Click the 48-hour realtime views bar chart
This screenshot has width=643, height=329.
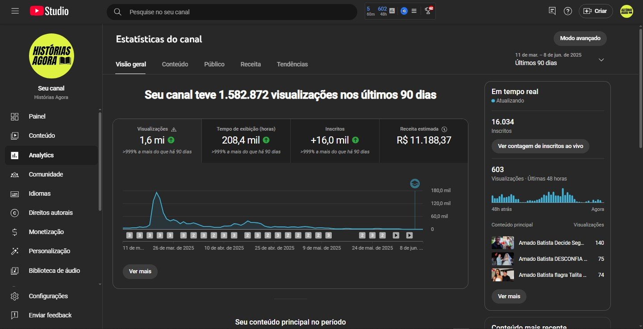coord(547,195)
